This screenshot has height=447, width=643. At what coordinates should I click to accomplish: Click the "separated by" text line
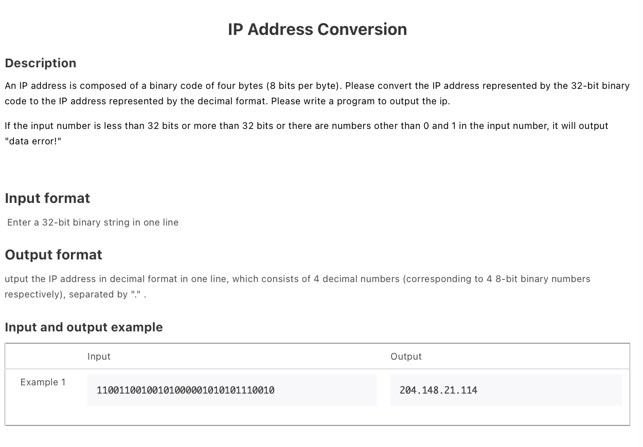[76, 294]
